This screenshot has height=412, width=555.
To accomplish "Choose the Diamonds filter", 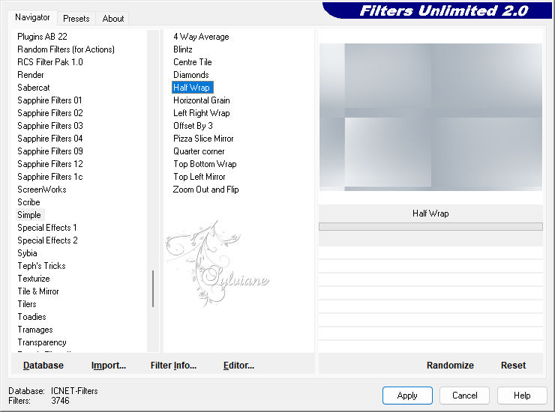I will (x=190, y=75).
